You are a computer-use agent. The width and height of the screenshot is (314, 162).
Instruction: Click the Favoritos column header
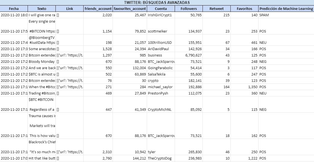tap(244, 9)
